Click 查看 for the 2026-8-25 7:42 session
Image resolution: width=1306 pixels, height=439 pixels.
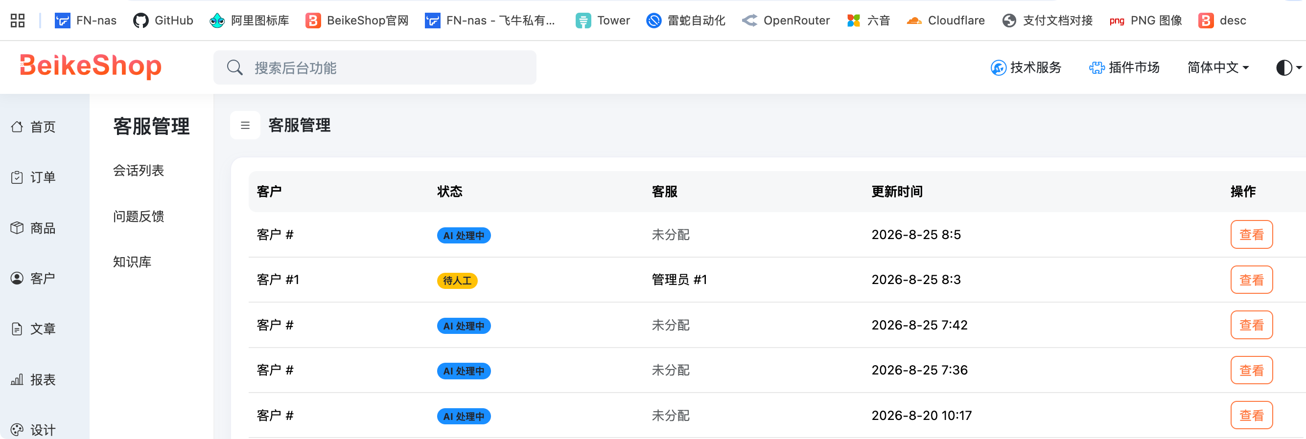click(x=1252, y=325)
